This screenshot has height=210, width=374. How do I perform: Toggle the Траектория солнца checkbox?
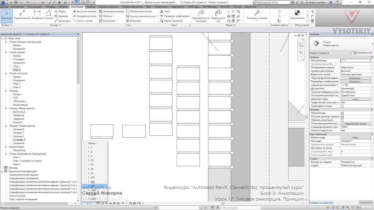coord(342,106)
